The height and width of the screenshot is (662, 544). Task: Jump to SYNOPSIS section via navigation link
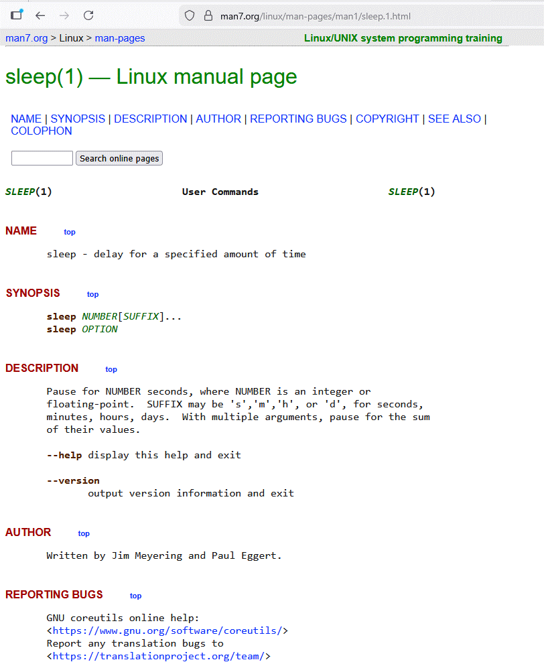(78, 119)
